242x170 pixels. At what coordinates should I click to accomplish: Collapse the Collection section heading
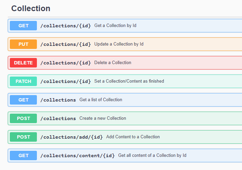pos(31,8)
